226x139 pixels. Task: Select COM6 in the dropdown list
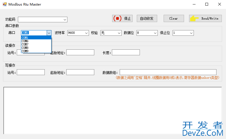point(36,41)
